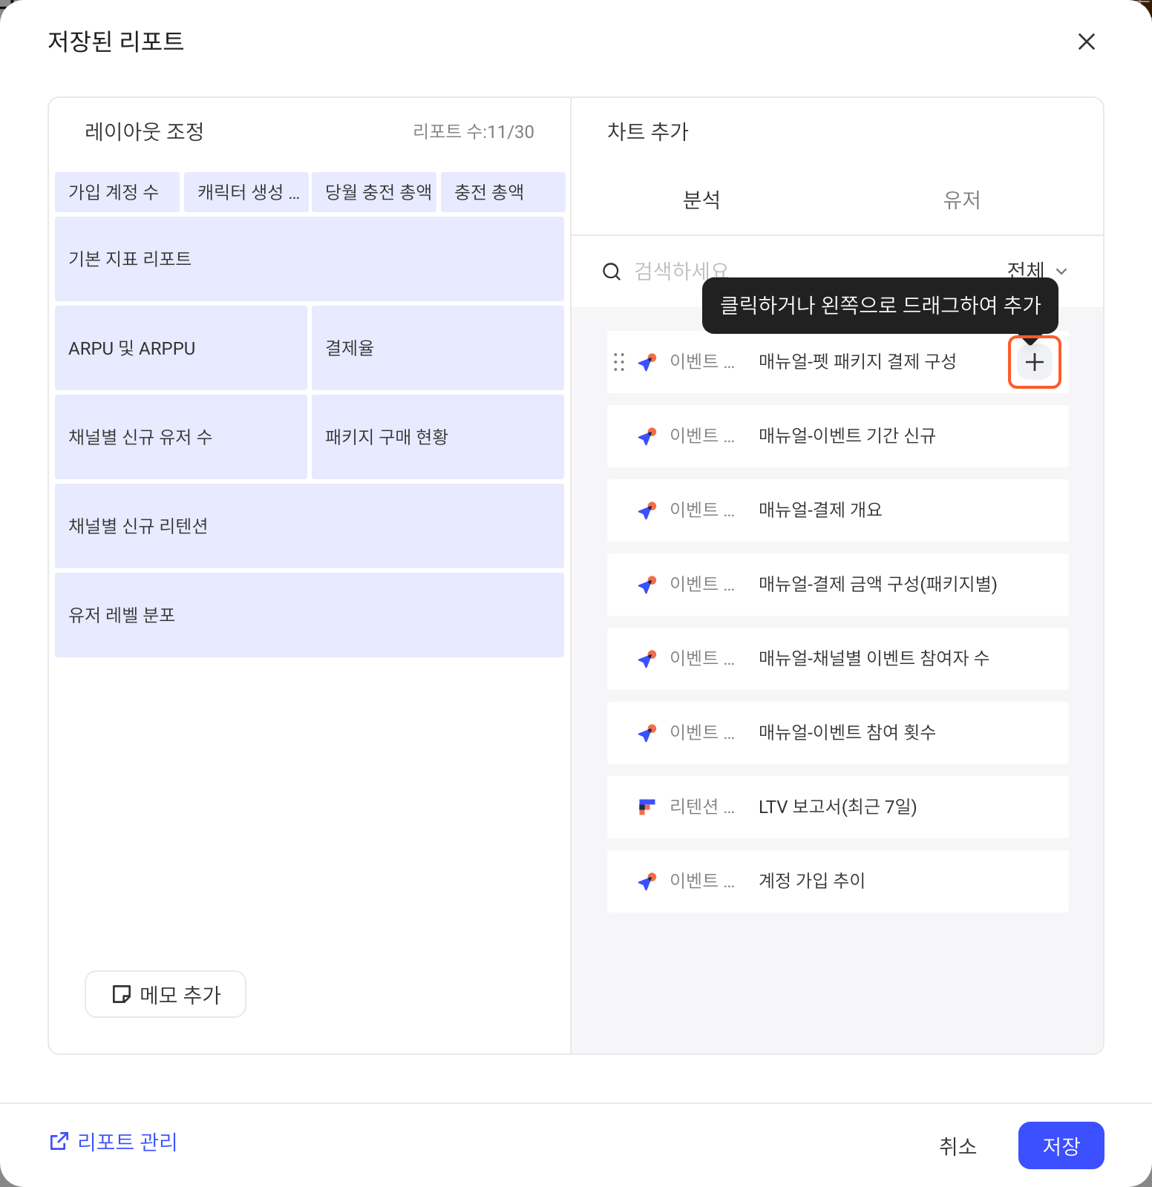1152x1187 pixels.
Task: Click event icon beside 매뉴얼-이벤트 기간 신규
Action: point(647,436)
